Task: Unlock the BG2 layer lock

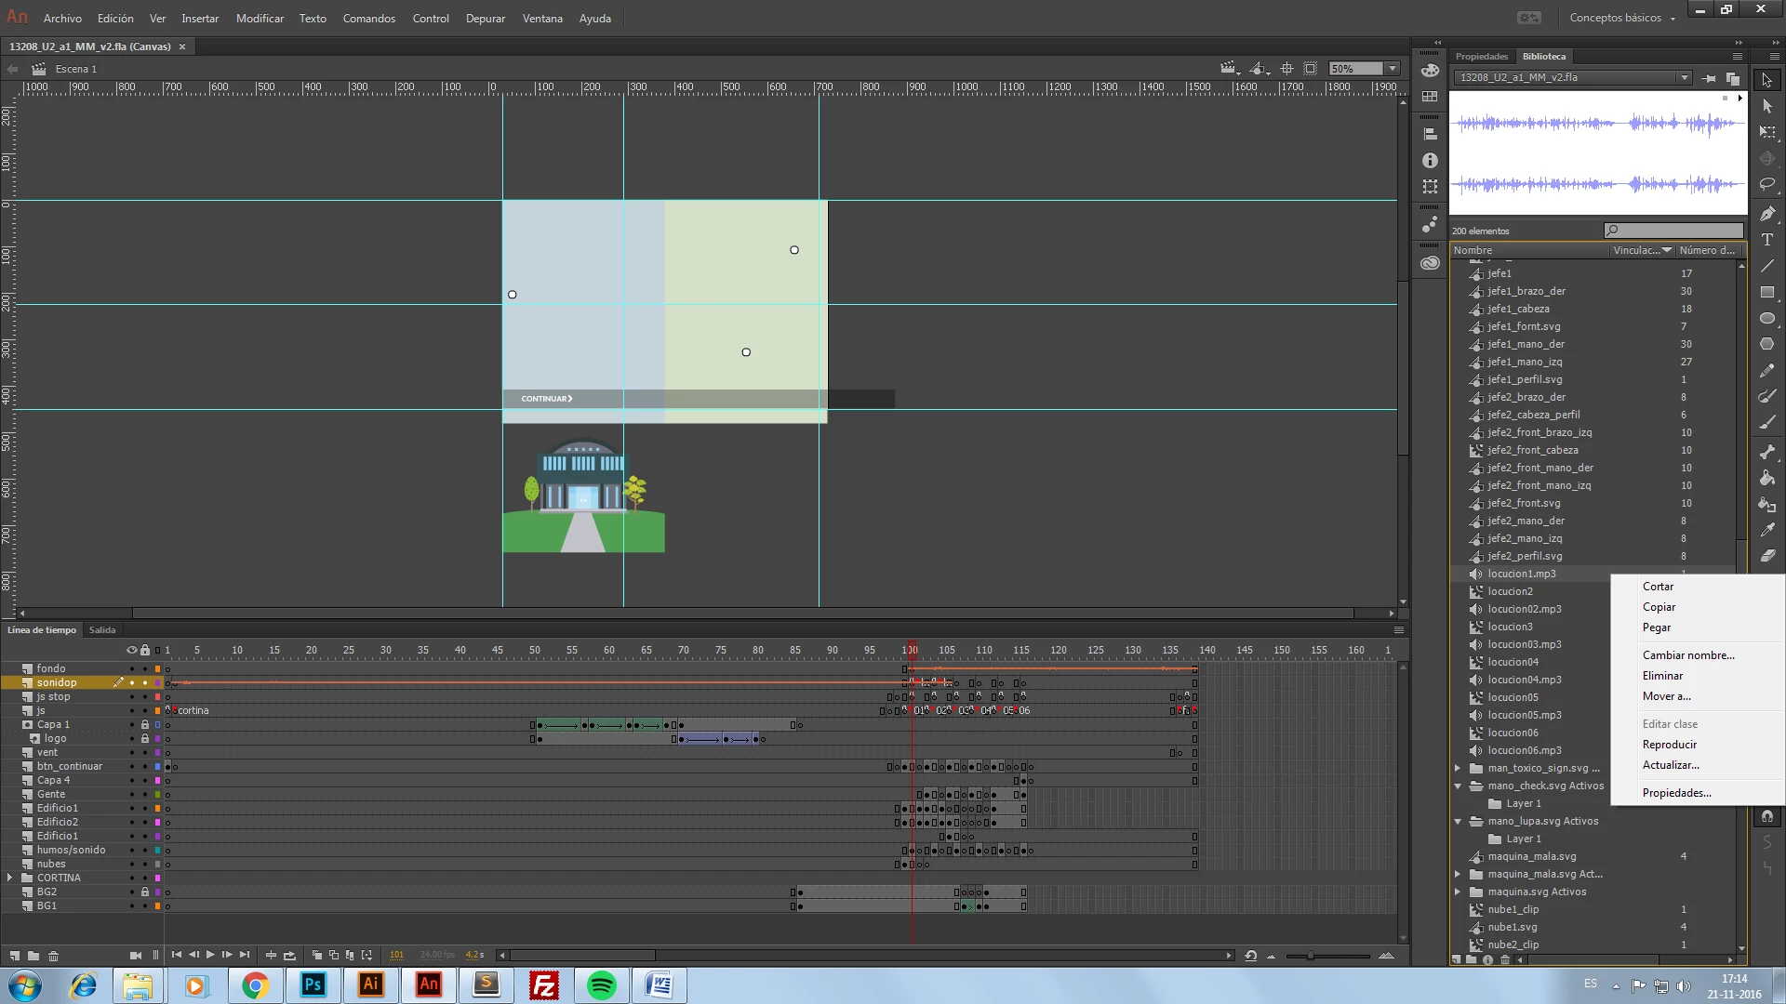Action: [145, 892]
